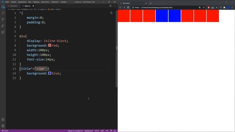The image size is (235, 132).
Task: Click the unsaved dot on style.css tab
Action: point(33,6)
